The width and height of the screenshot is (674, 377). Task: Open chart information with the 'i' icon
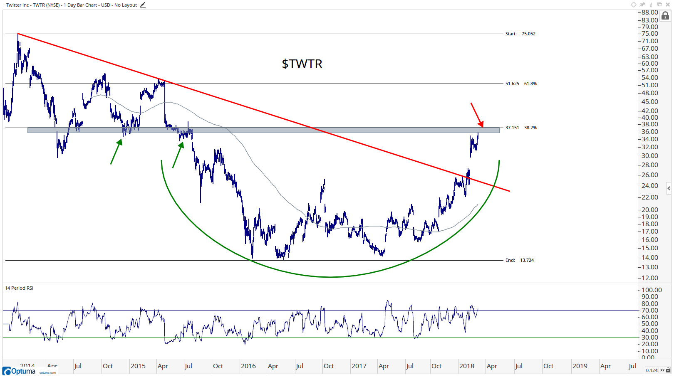click(651, 5)
